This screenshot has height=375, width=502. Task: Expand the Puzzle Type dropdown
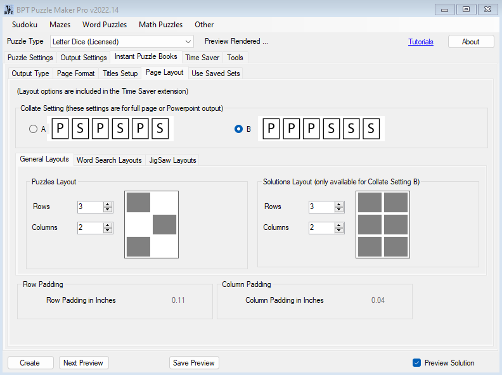[188, 42]
